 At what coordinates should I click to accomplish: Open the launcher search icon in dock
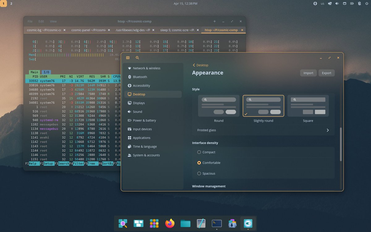[x=123, y=223]
